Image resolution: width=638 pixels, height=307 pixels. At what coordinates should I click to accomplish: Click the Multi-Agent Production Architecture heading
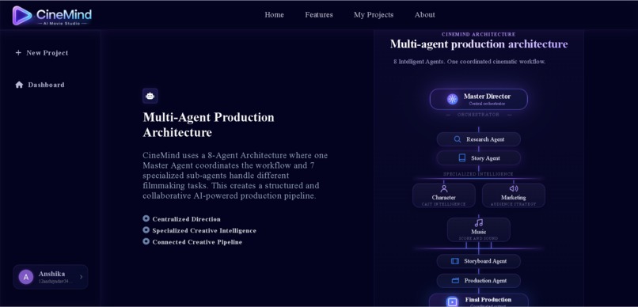point(208,125)
